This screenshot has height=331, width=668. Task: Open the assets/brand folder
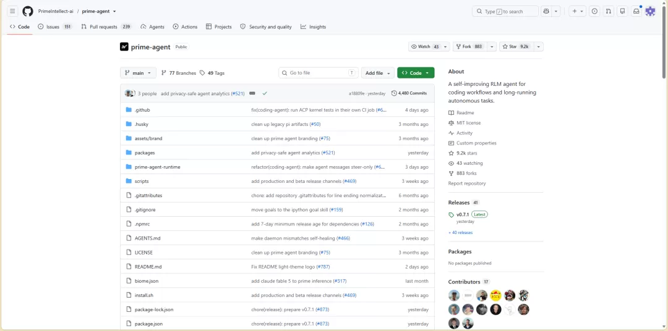[148, 138]
